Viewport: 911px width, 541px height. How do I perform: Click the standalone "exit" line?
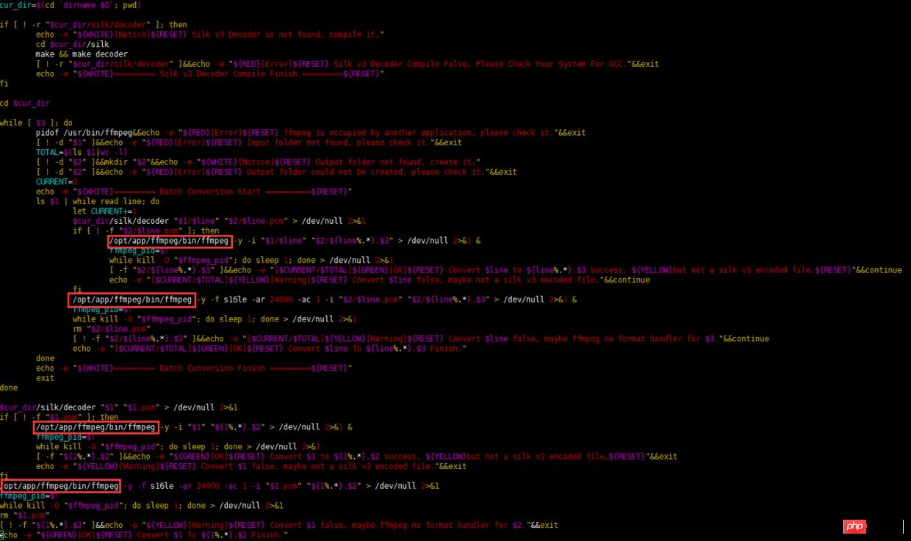[45, 378]
